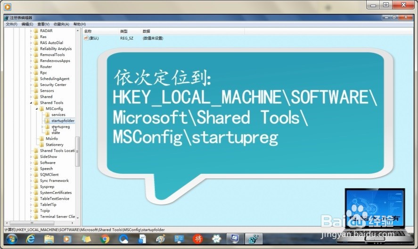Click the tree horizontal scrollbar left arrow
418x249 pixels.
click(x=7, y=223)
